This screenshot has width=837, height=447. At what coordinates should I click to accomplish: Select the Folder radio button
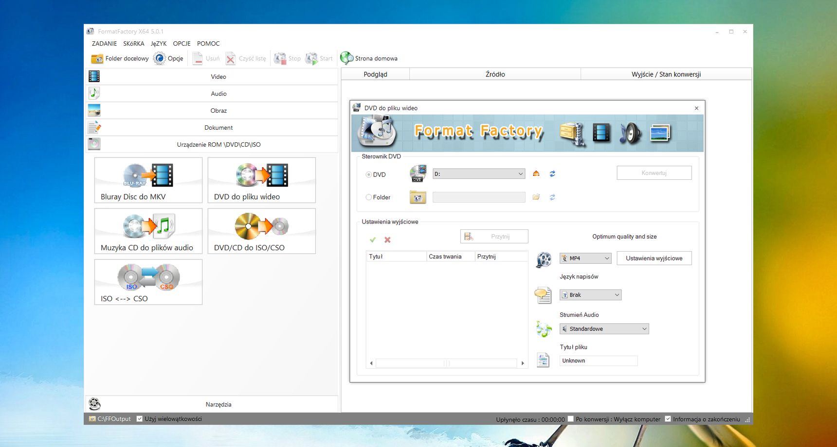369,197
